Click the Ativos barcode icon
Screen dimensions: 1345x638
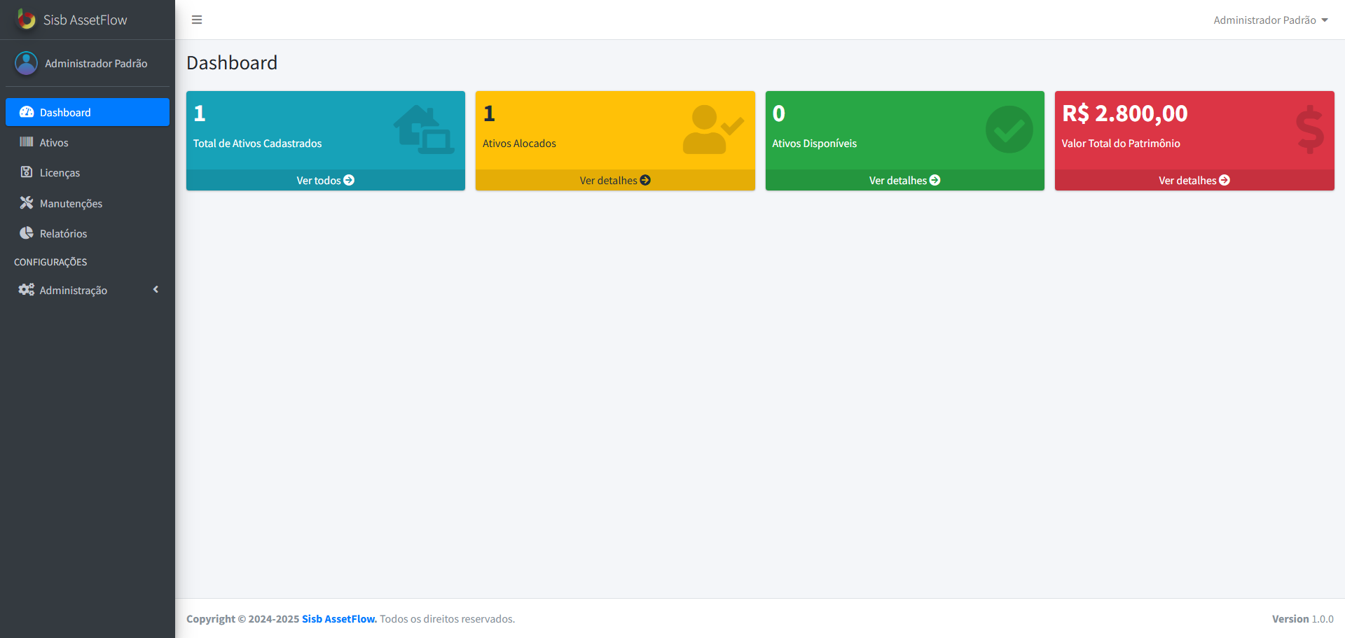26,142
